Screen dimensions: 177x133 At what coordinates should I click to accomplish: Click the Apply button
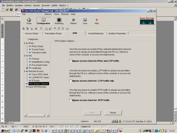(92, 113)
